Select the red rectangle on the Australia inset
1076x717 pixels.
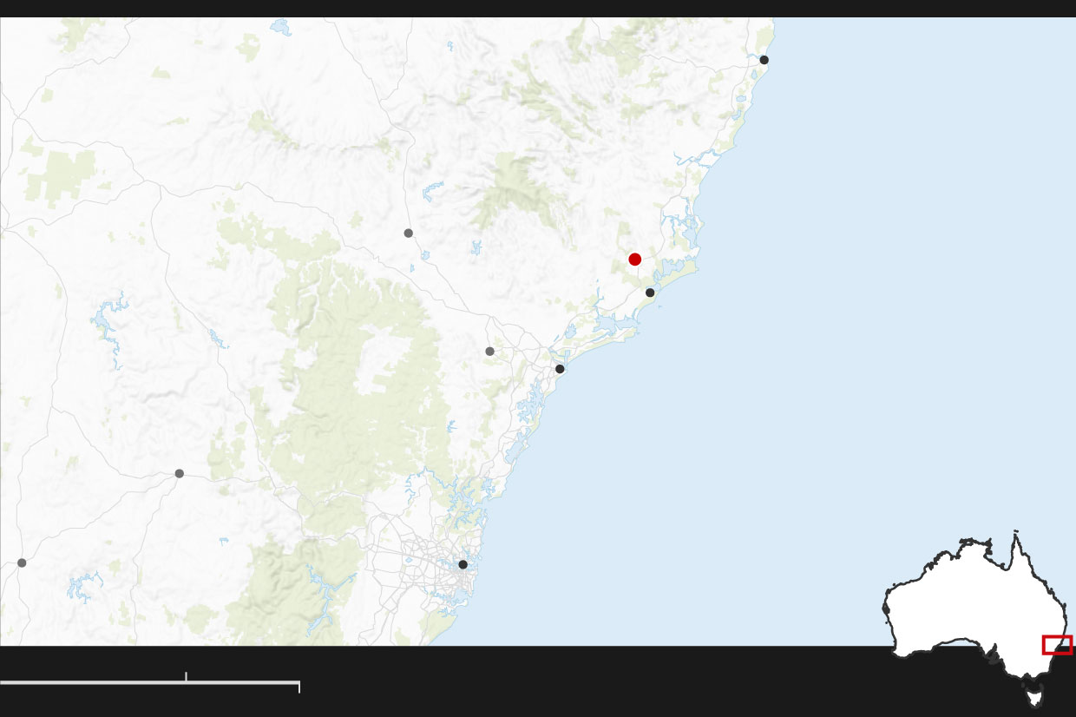click(x=1057, y=645)
